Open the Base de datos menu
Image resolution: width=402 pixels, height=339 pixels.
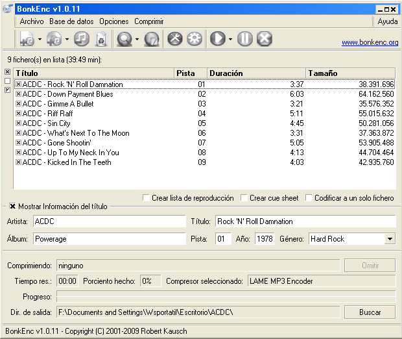pyautogui.click(x=71, y=21)
